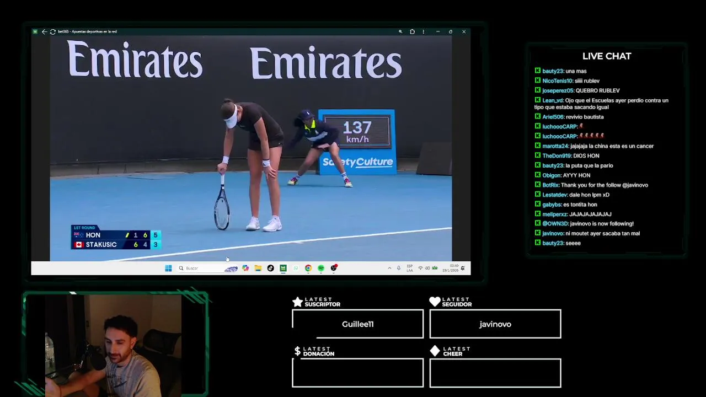Click joseperez05 message 'QUEBRO RUBLEV'
The height and width of the screenshot is (397, 706).
click(577, 90)
